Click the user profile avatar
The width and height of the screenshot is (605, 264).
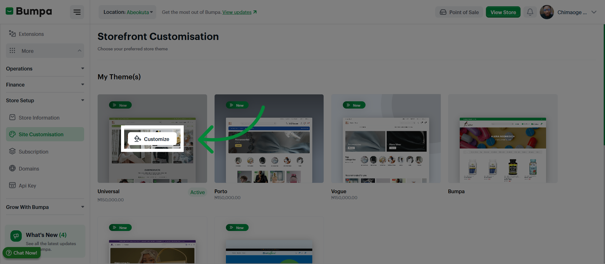pos(547,12)
